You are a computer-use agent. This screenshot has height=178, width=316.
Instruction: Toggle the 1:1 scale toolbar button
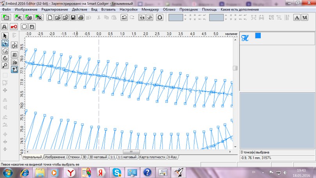[142, 18]
